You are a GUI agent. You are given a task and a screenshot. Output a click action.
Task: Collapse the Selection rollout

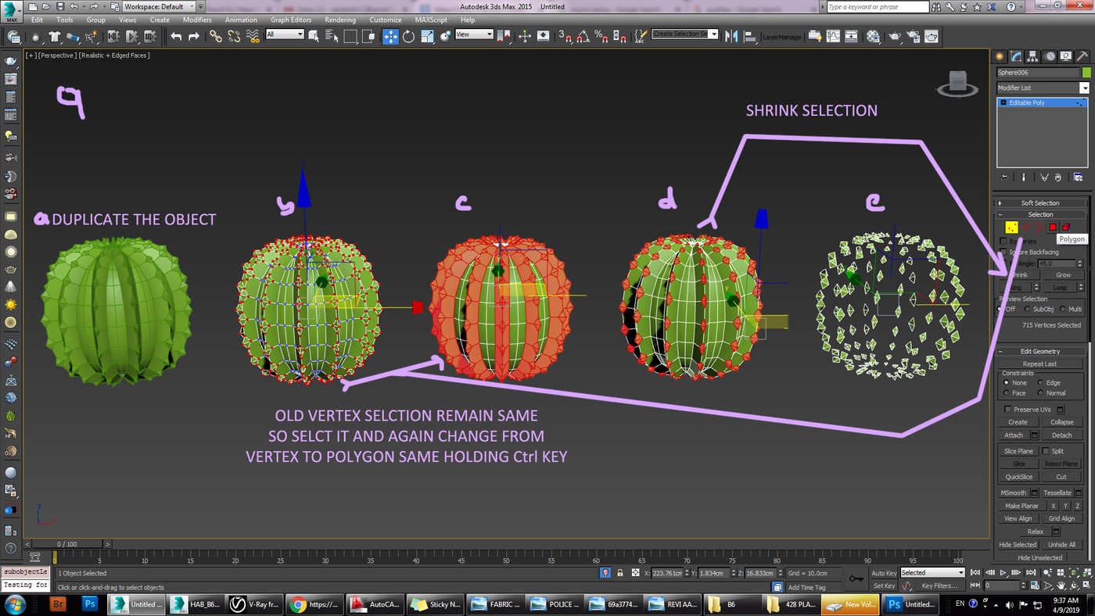tap(1040, 214)
